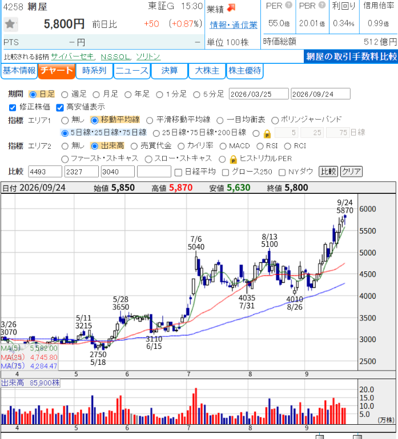Viewport: 398px width, 439px height.
Task: Click the comparison code field 3040
Action: [118, 172]
